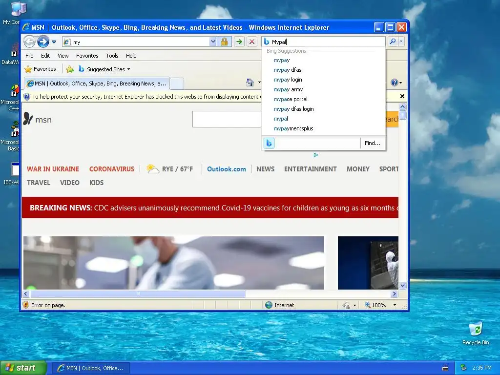
Task: Open the NEWS section link
Action: 265,169
